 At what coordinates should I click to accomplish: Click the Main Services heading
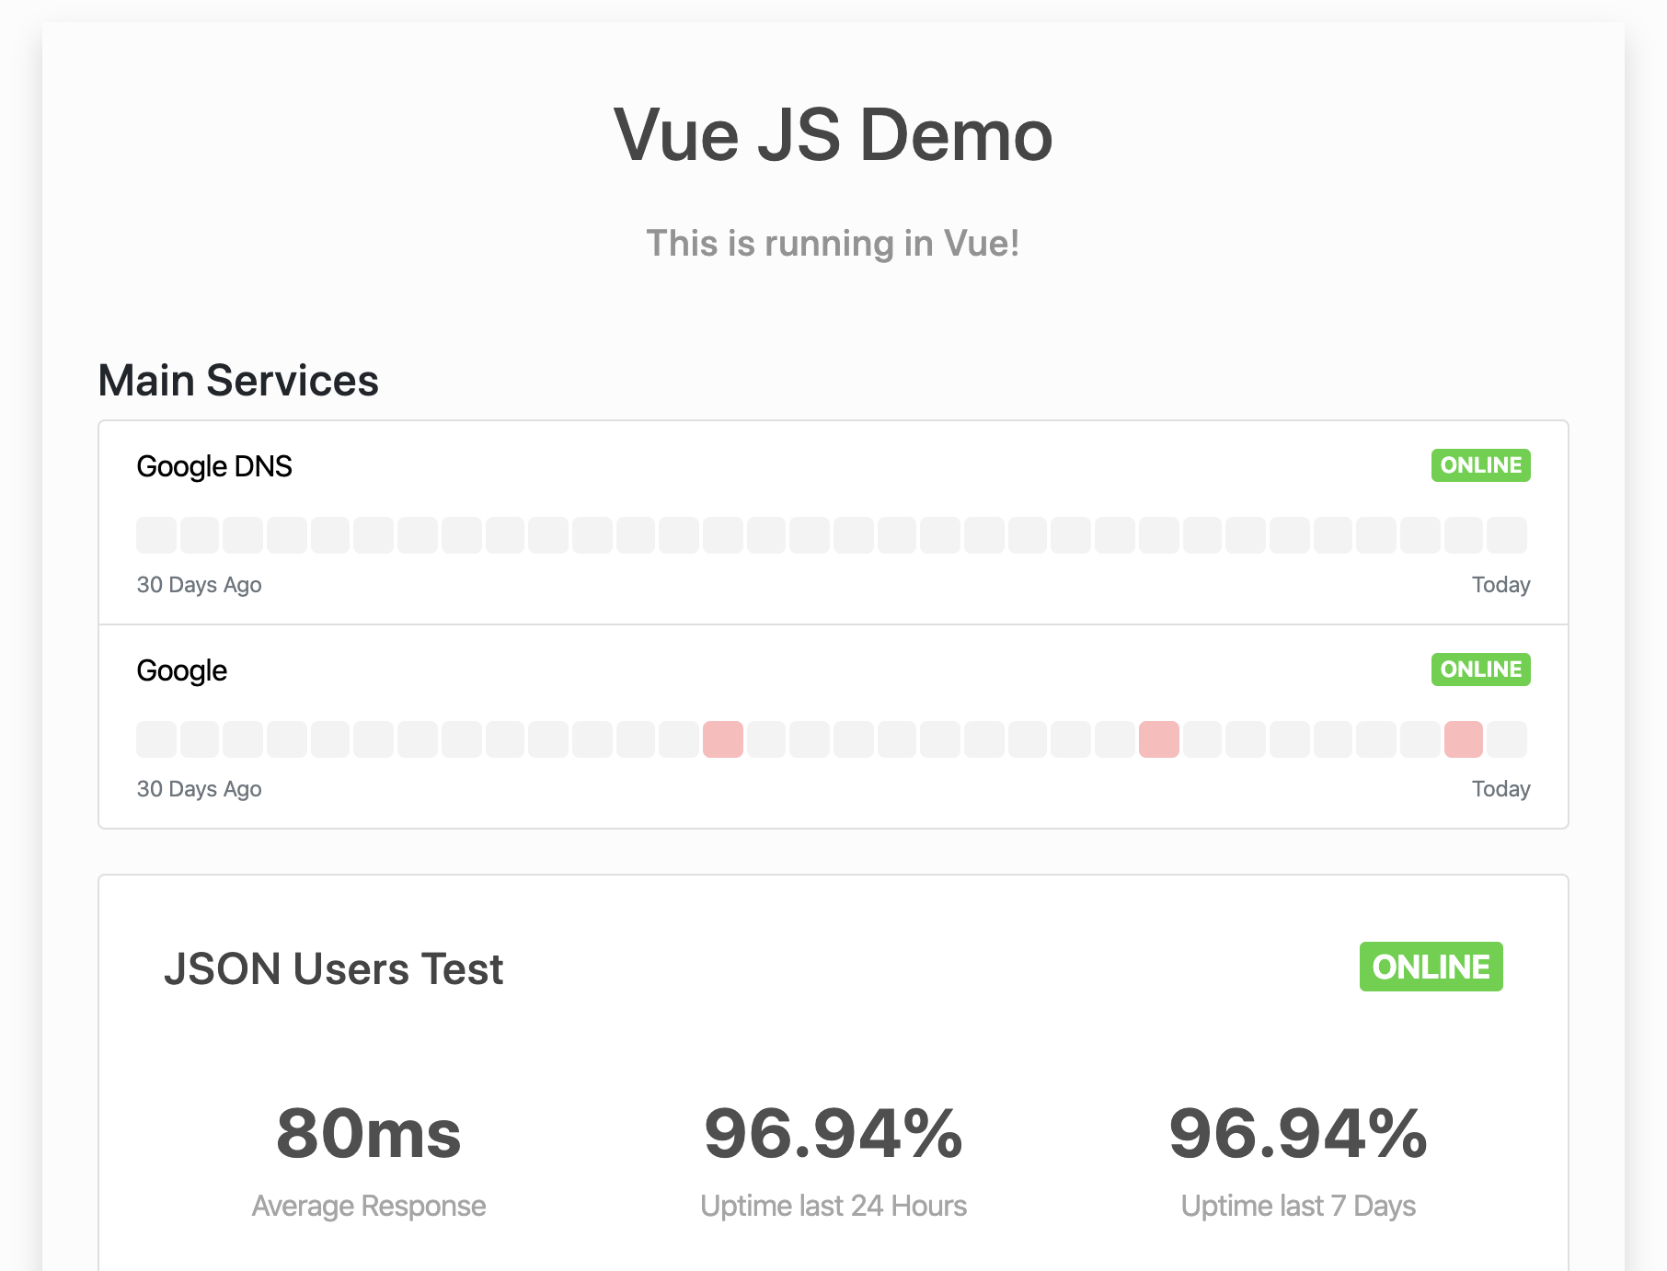[x=238, y=380]
